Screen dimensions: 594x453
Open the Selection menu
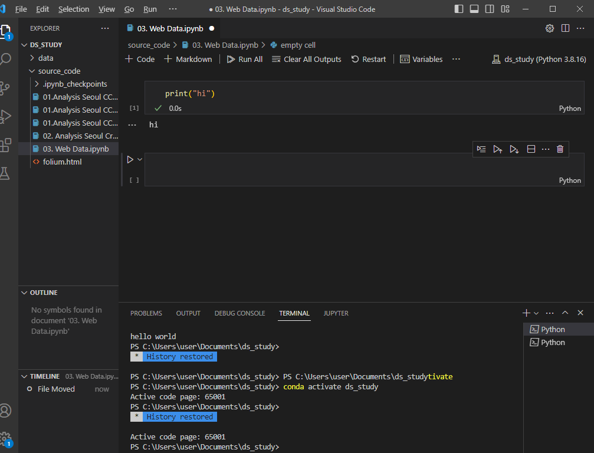[74, 9]
